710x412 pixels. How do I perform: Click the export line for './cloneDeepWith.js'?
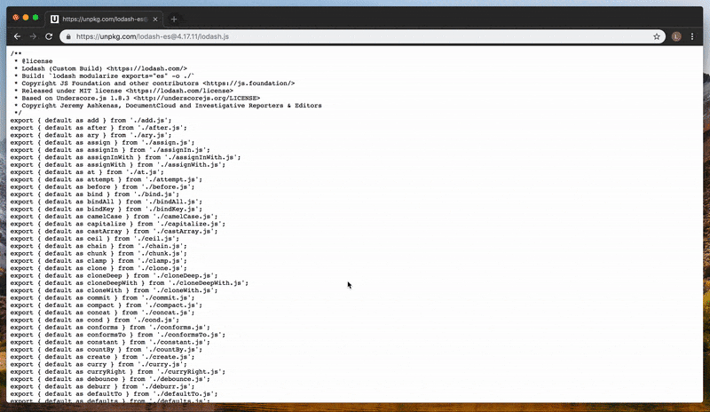pyautogui.click(x=130, y=283)
